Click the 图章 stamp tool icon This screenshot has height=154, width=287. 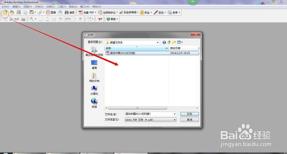click(51, 12)
